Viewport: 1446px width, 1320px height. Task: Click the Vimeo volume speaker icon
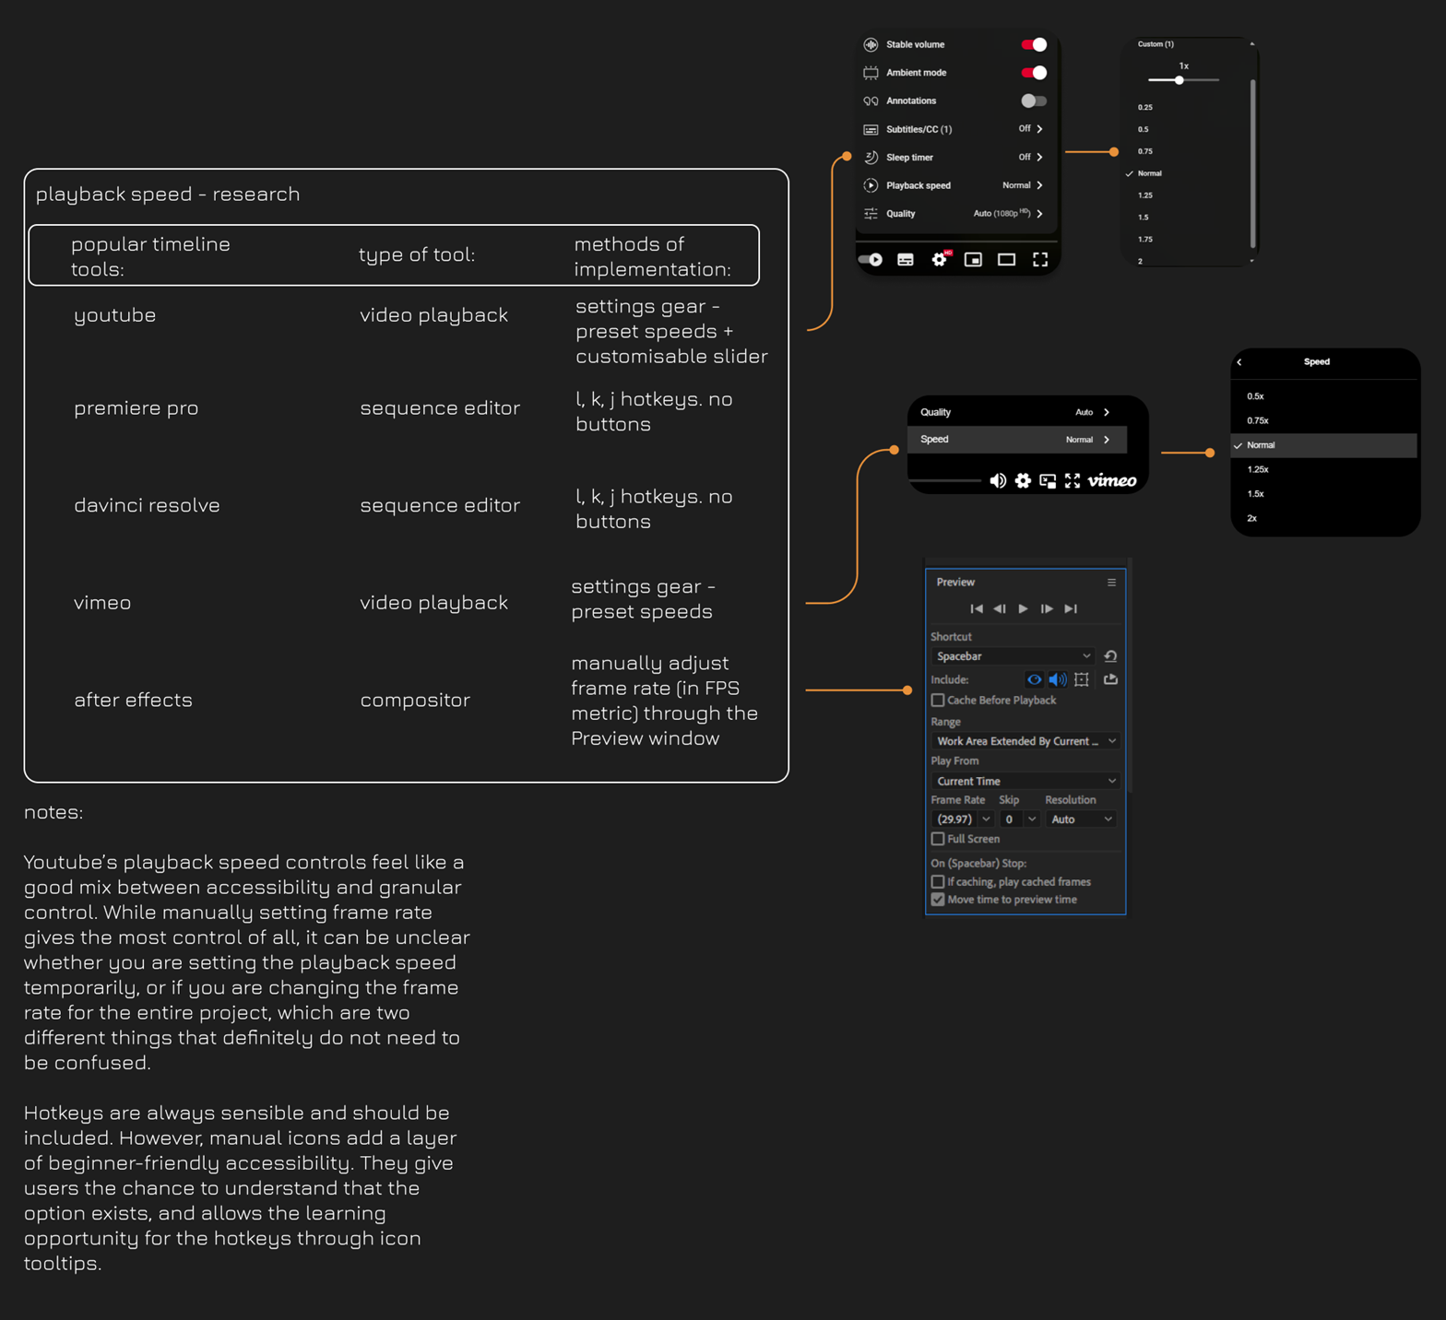998,480
